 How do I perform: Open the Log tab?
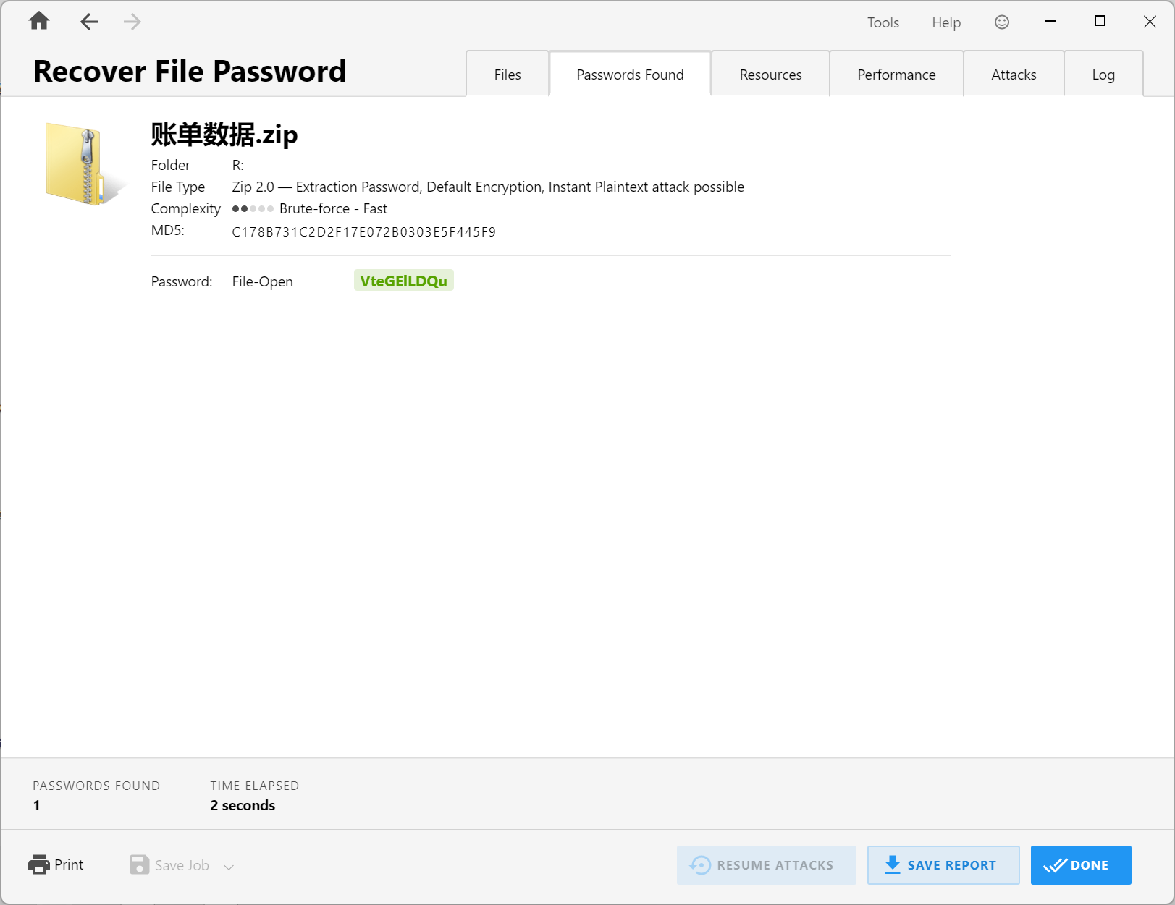[1103, 75]
